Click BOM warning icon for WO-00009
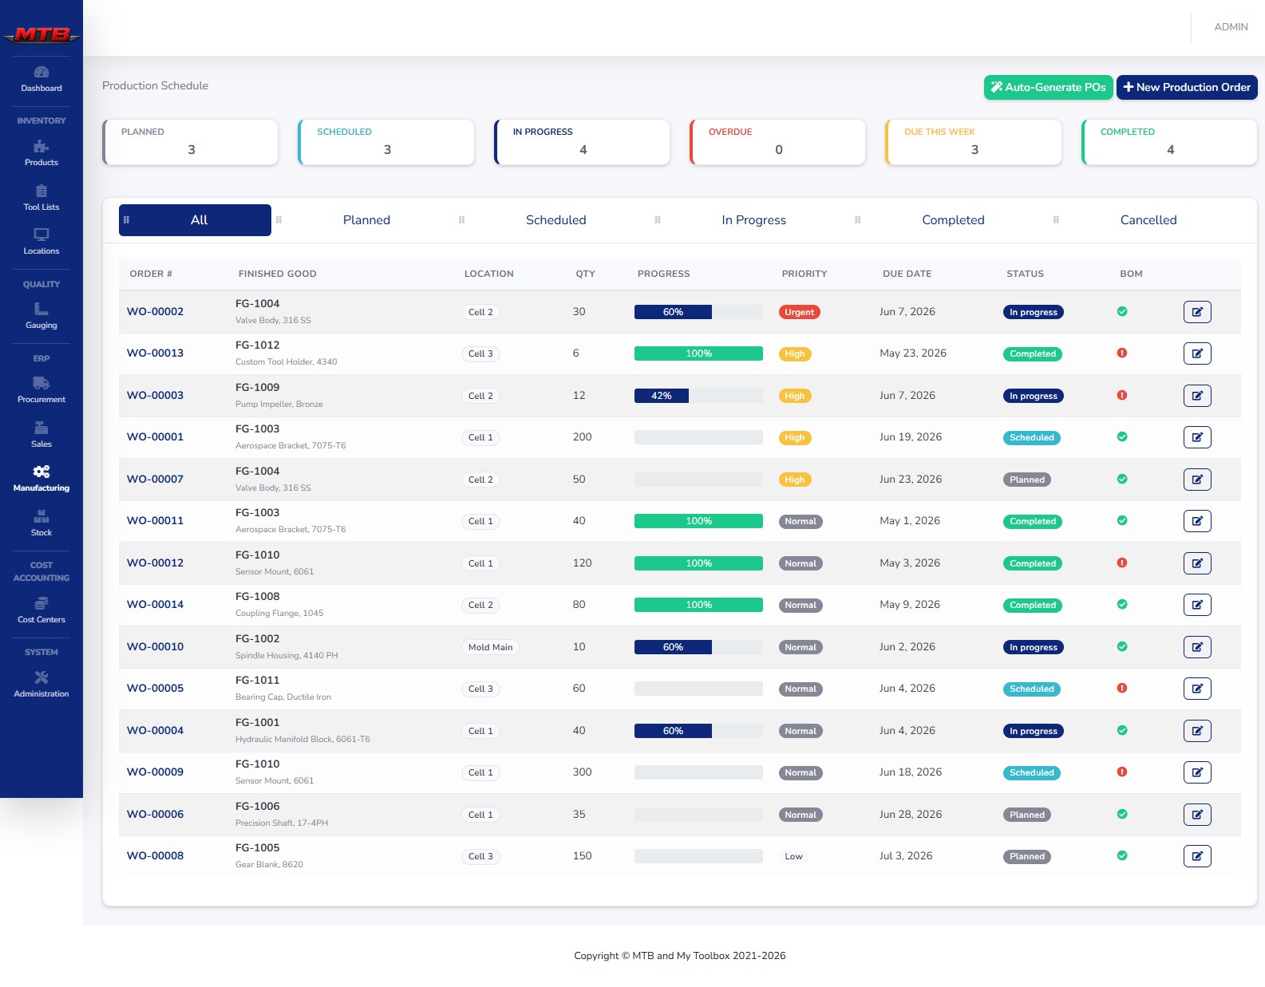The image size is (1265, 987). pyautogui.click(x=1122, y=772)
